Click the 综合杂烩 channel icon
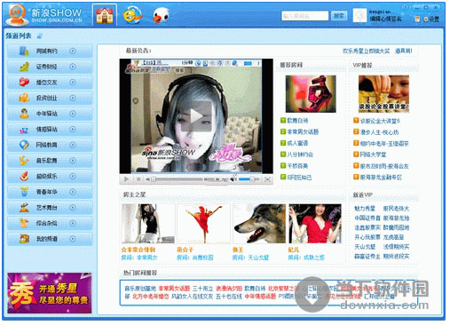The image size is (450, 325). 24,223
